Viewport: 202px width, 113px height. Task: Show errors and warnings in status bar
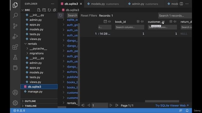click(19, 110)
